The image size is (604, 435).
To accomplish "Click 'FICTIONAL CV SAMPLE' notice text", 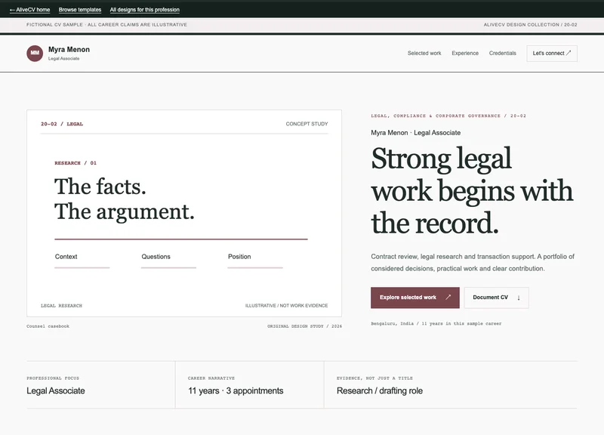I will [106, 25].
